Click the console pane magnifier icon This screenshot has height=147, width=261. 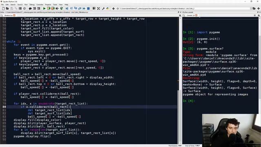click(x=259, y=16)
